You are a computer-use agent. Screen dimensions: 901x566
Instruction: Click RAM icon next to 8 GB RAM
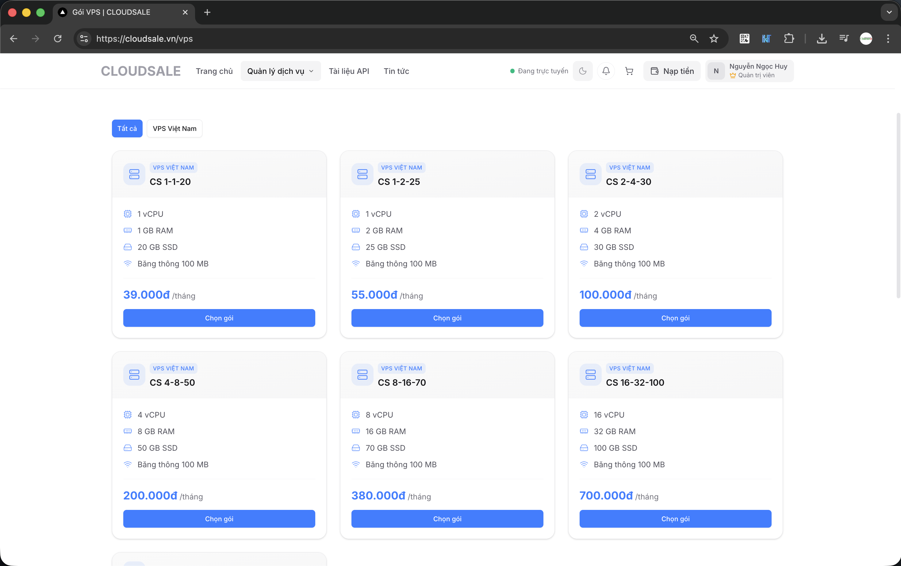[128, 431]
